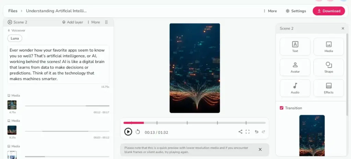Add a Text element
Image resolution: width=351 pixels, height=159 pixels.
tap(295, 47)
